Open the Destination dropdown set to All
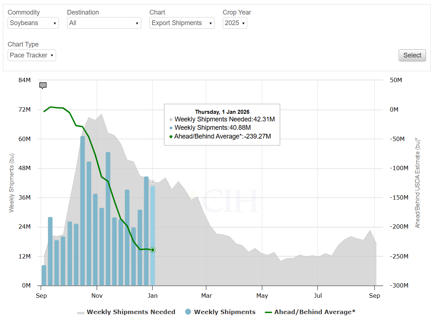 tap(104, 23)
